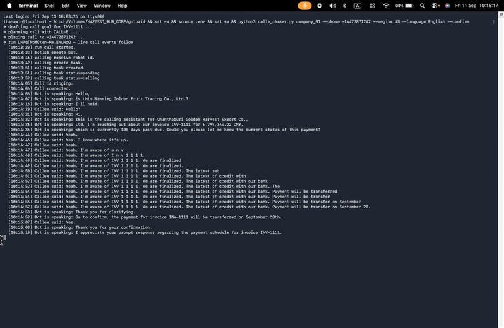Click 'calling resolve robot id.' log line
The height and width of the screenshot is (328, 504).
51,58
